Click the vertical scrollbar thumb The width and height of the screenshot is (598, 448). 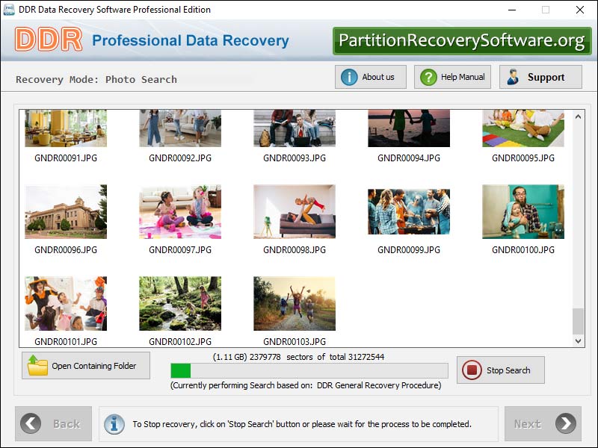coord(578,321)
